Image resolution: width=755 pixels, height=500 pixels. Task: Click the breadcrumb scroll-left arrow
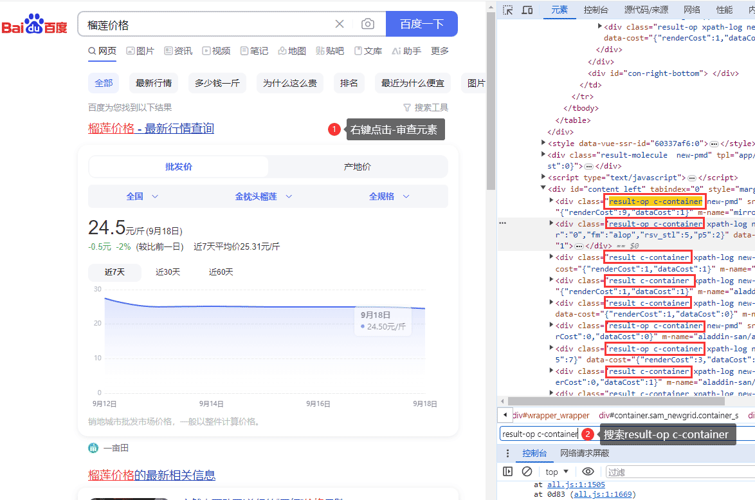pos(505,415)
